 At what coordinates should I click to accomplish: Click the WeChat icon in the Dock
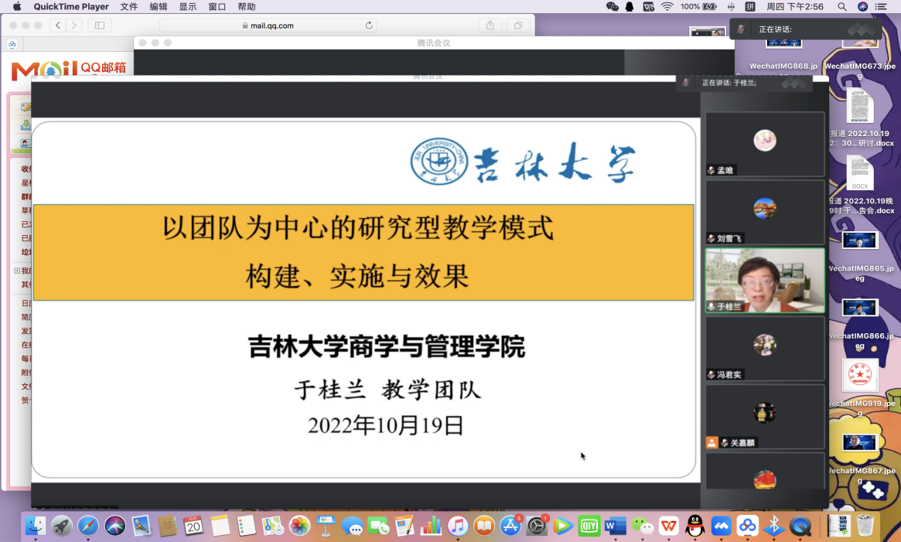click(642, 527)
